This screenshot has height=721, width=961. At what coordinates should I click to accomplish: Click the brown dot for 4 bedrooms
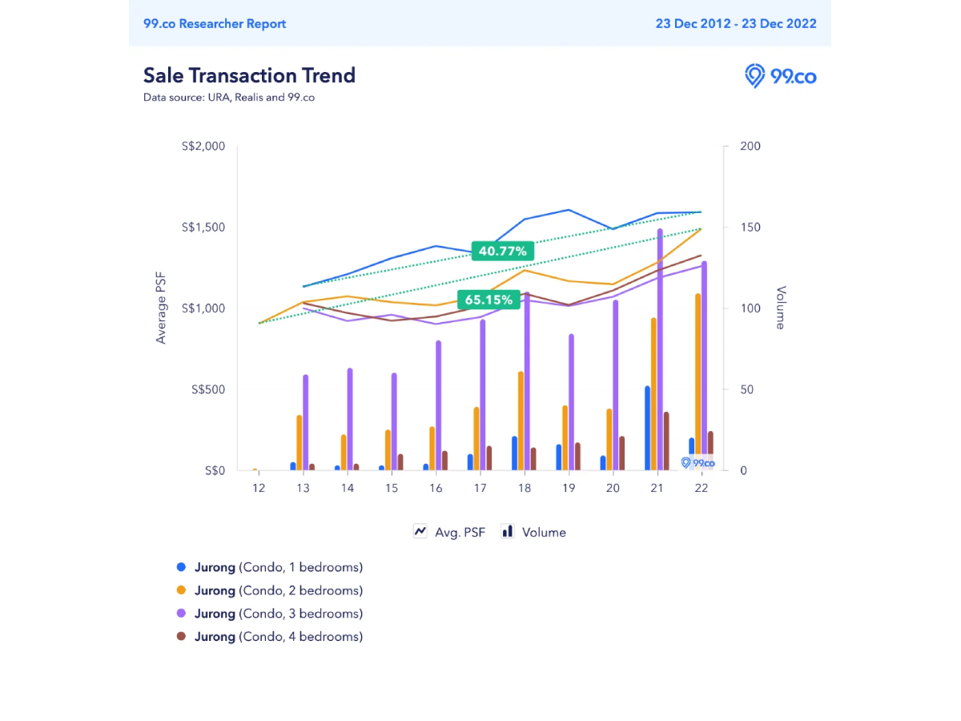click(x=181, y=637)
